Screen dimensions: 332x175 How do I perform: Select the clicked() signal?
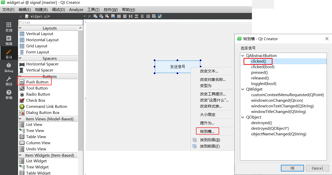pos(259,61)
